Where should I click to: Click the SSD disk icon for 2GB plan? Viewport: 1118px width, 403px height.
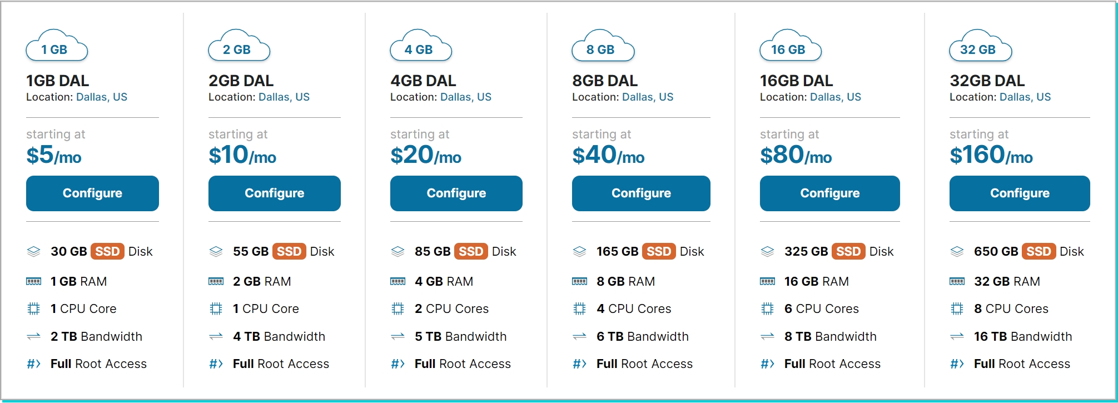point(216,252)
